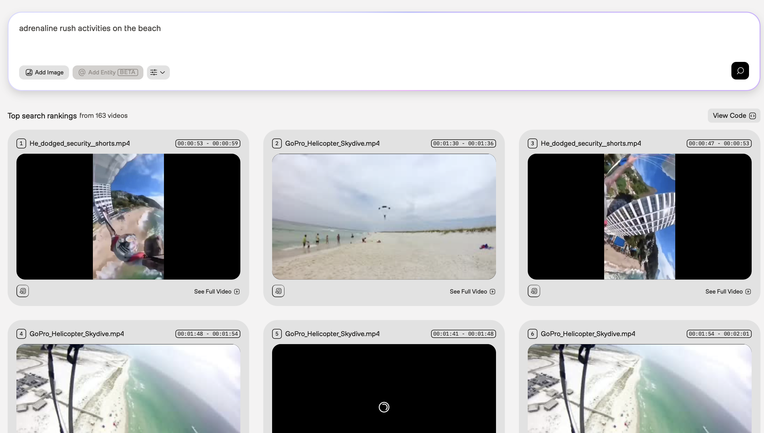Click the 00:00:53 - 00:00:59 timestamp badge
764x433 pixels.
[x=208, y=144]
